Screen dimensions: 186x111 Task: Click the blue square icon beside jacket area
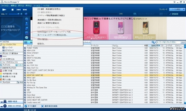[x=26, y=33]
